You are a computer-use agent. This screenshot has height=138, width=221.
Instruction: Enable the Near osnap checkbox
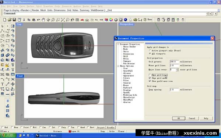(12, 127)
